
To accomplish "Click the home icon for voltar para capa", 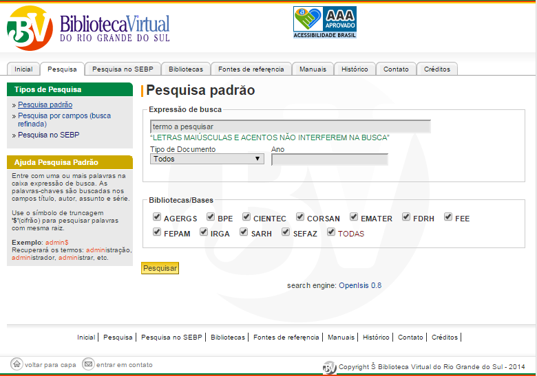I will [17, 364].
